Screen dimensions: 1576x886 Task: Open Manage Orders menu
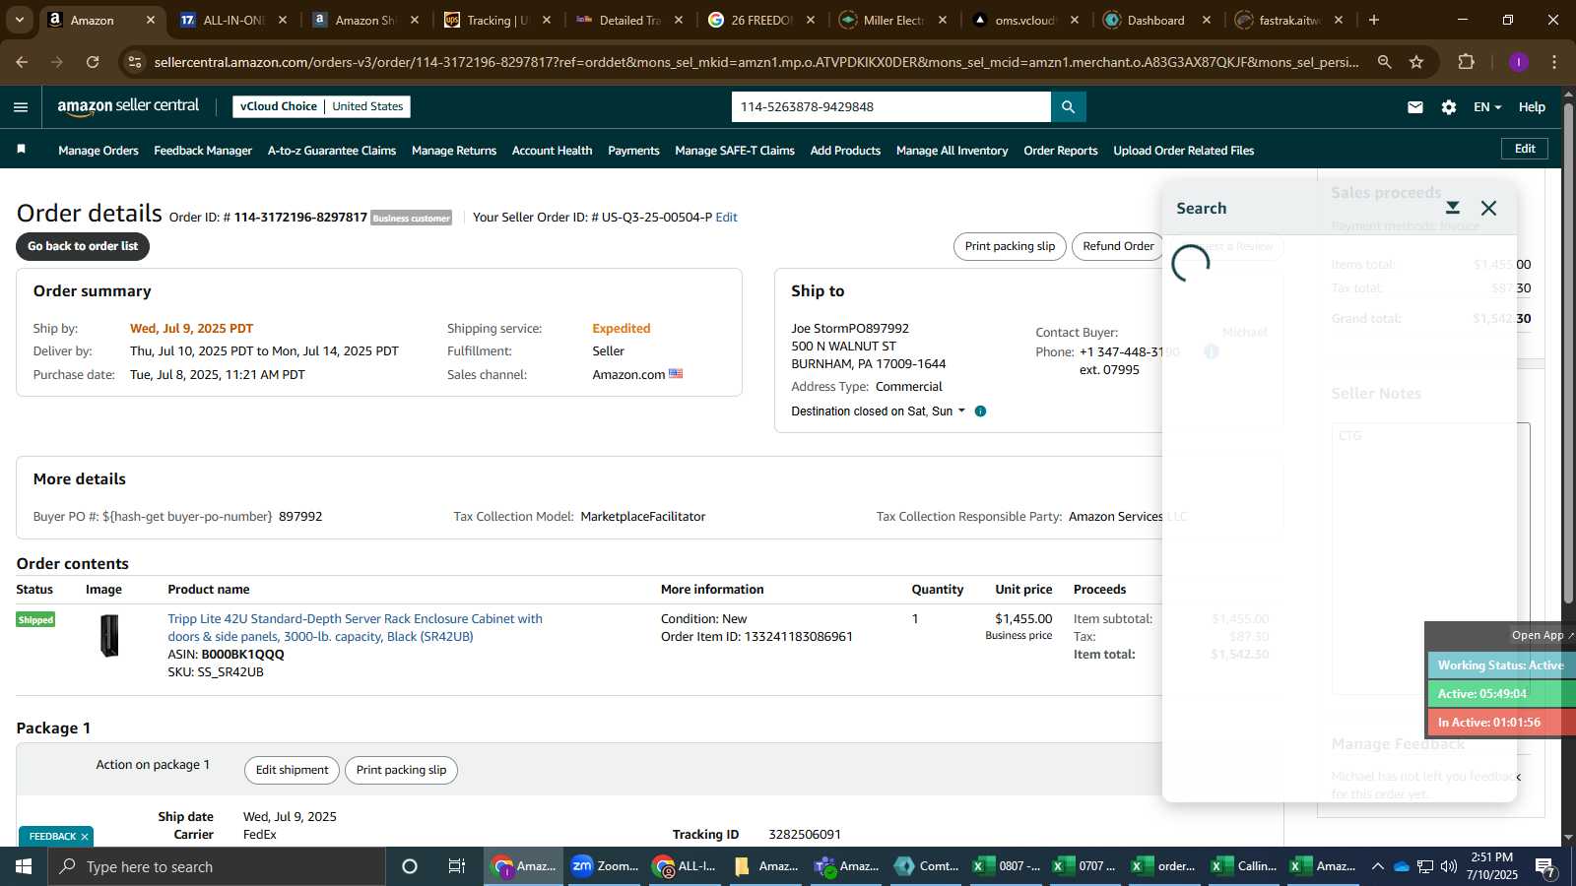point(98,151)
